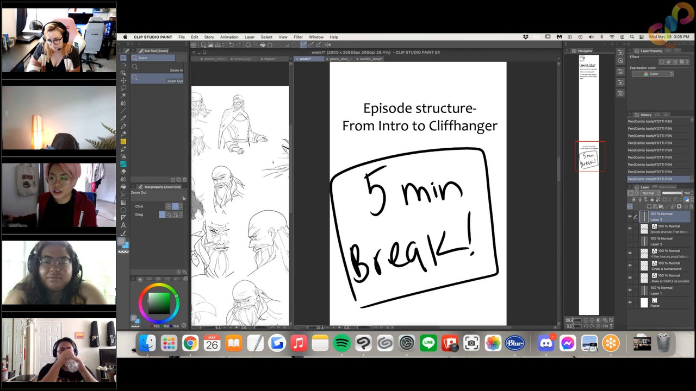The width and height of the screenshot is (696, 391).
Task: Click Navigator thumbnail red view frame
Action: 590,156
